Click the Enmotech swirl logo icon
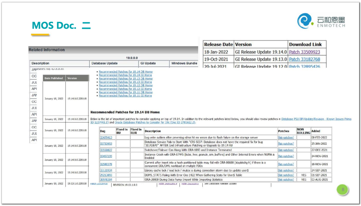The height and width of the screenshot is (206, 361). click(x=305, y=21)
